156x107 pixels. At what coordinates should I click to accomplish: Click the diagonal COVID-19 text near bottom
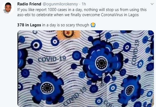tap(75, 96)
